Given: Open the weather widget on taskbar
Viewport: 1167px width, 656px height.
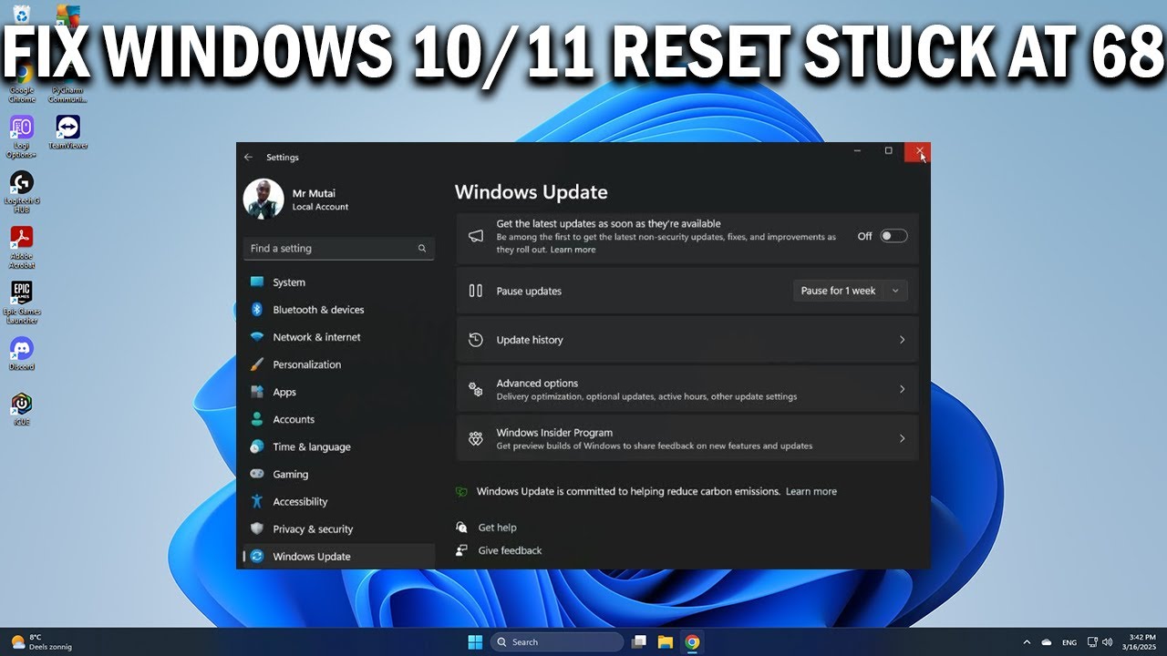Looking at the screenshot, I should click(x=41, y=642).
